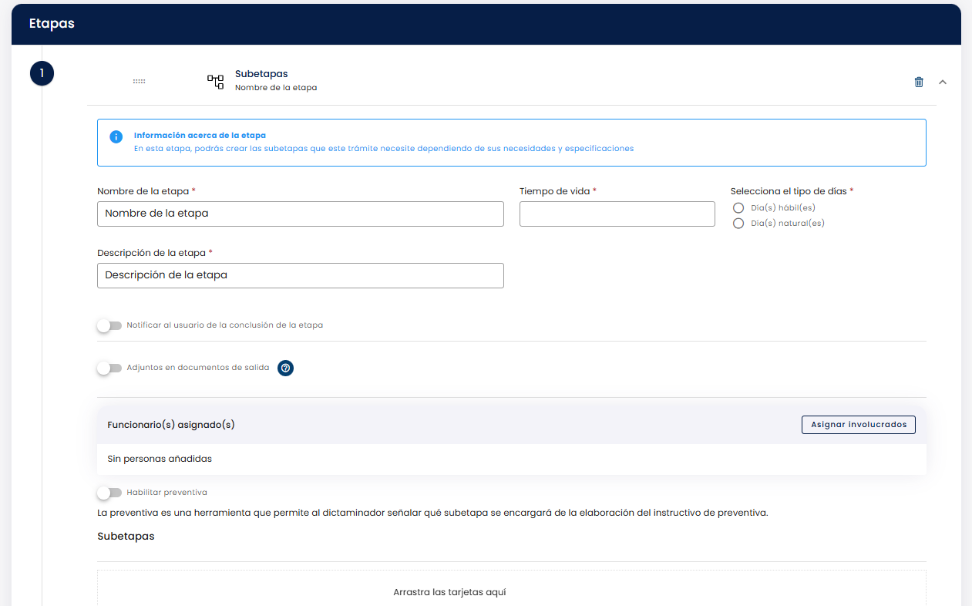Open help icon beside Adjuntos en documentos

tap(286, 368)
